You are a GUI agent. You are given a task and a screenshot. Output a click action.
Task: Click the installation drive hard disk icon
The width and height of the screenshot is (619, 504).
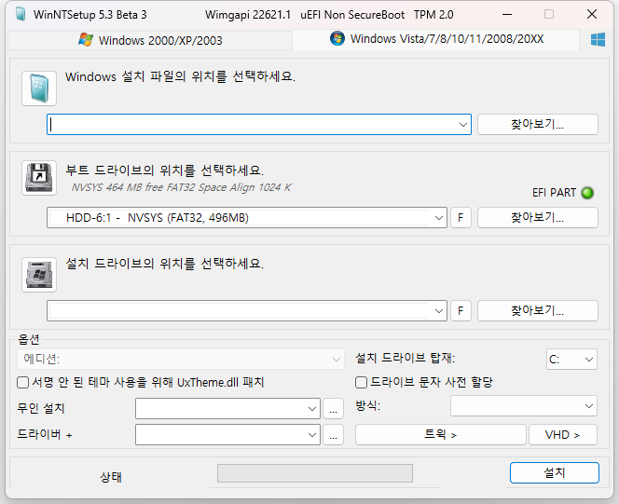point(39,275)
